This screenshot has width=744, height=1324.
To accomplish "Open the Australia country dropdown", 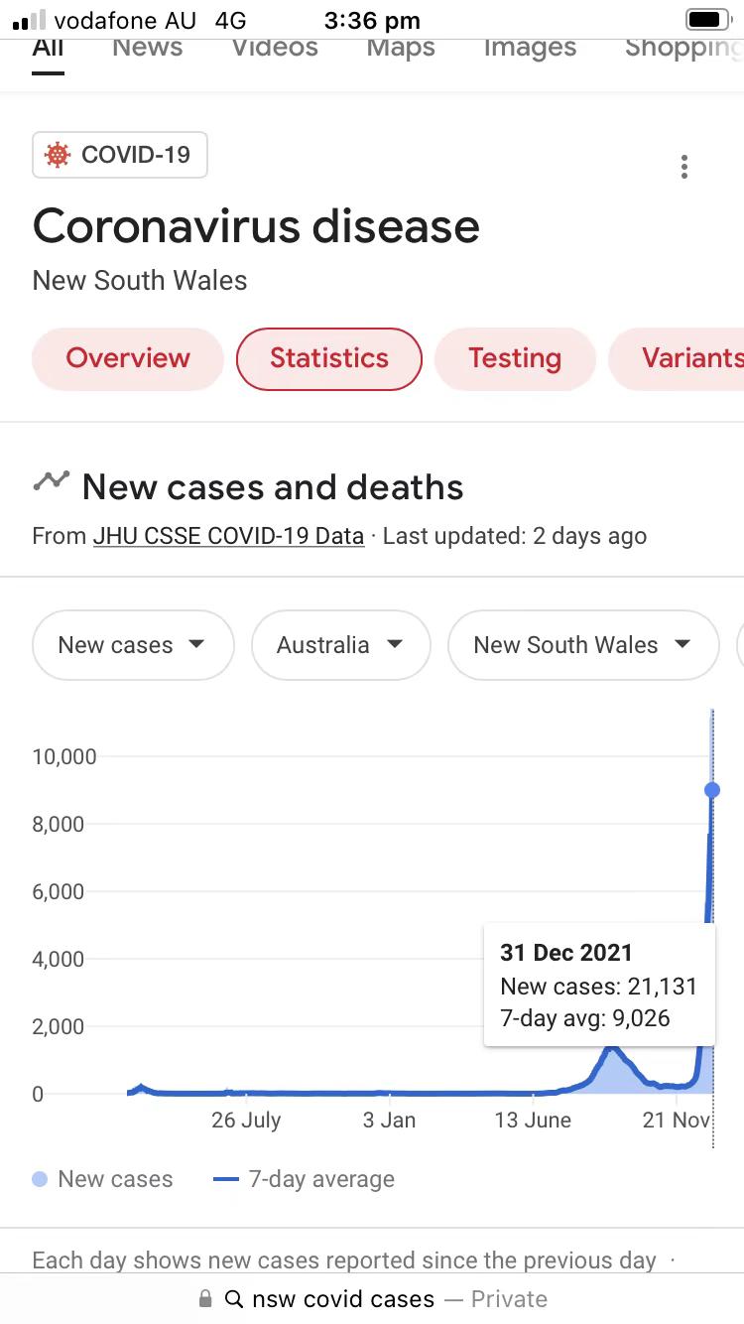I will pyautogui.click(x=340, y=645).
